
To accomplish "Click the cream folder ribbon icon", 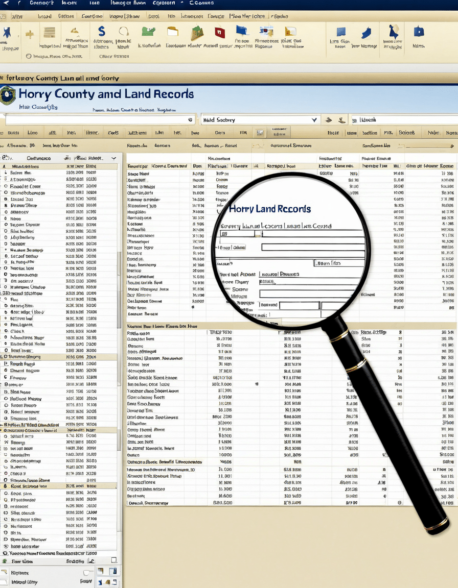I will 173,32.
